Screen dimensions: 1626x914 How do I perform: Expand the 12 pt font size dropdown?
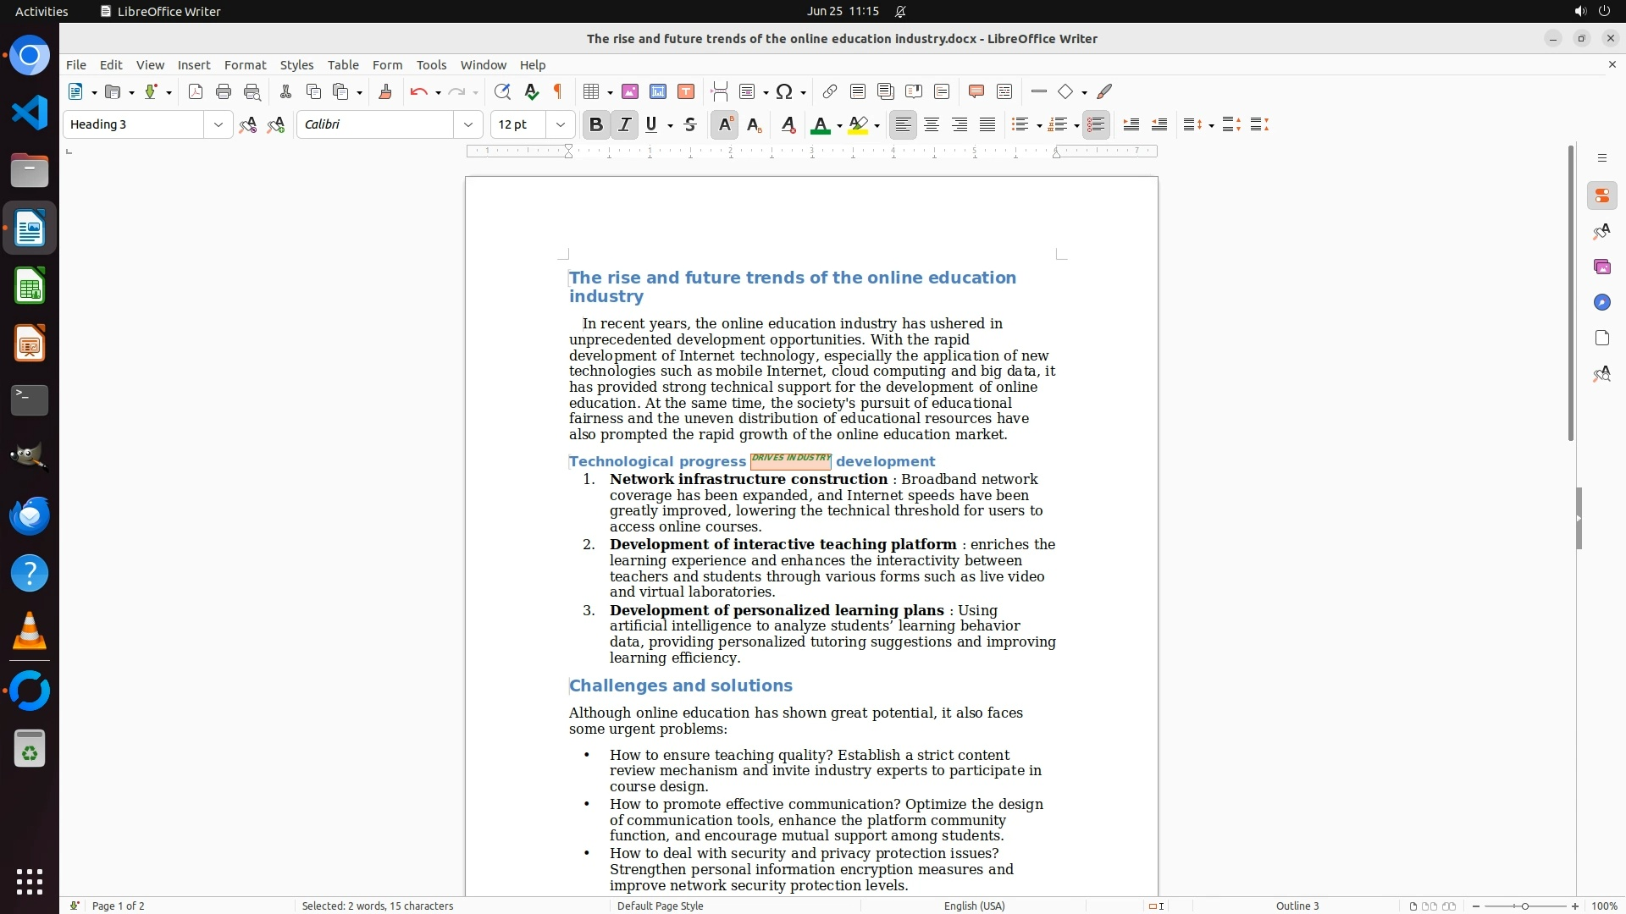click(x=561, y=124)
